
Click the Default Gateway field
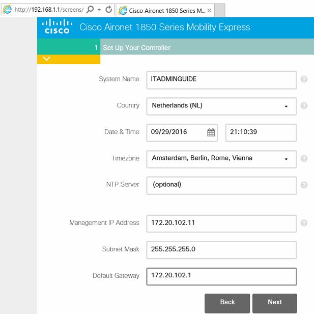pos(221,276)
